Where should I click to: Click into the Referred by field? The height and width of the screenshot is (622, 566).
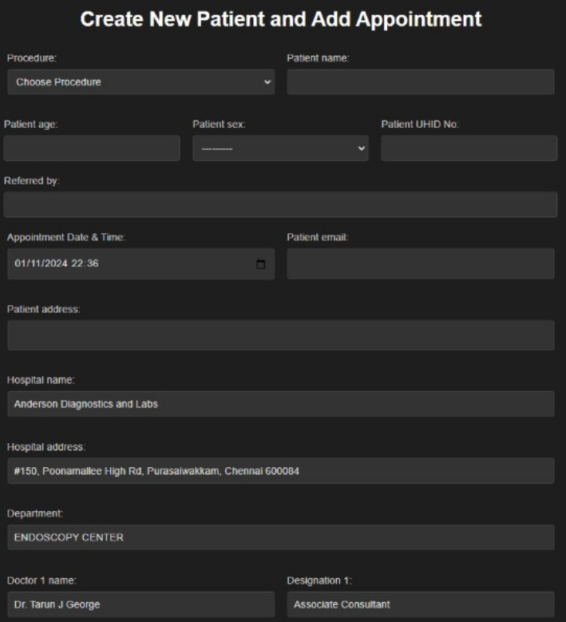click(x=280, y=204)
